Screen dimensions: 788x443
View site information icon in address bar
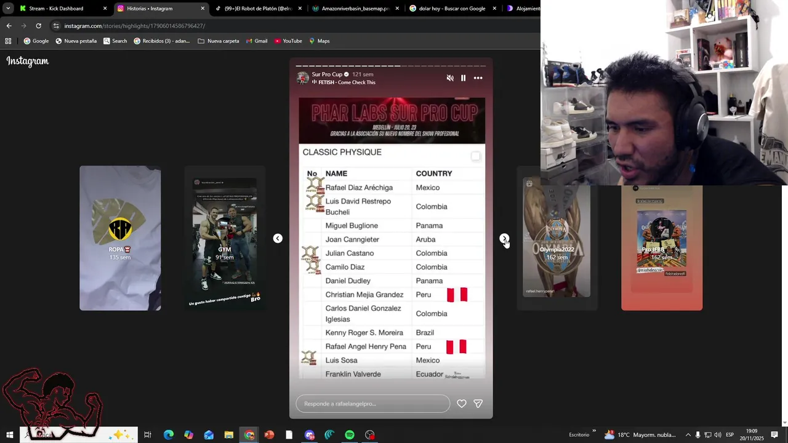click(x=56, y=26)
